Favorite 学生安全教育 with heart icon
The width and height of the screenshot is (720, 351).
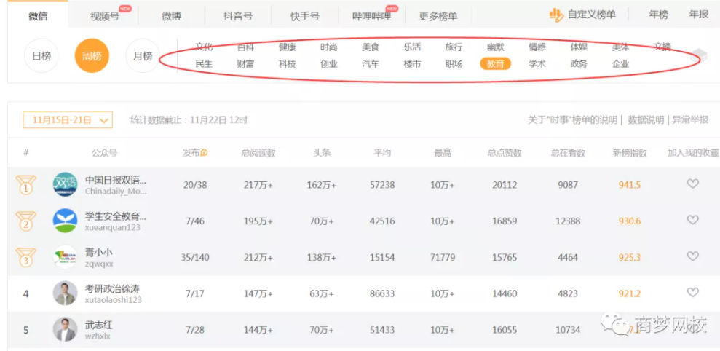[x=692, y=220]
